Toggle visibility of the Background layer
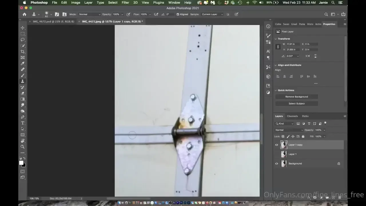Image resolution: width=366 pixels, height=206 pixels. pyautogui.click(x=276, y=163)
